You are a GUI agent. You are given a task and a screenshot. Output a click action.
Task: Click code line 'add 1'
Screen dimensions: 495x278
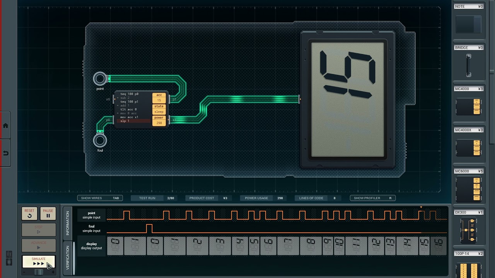click(125, 105)
